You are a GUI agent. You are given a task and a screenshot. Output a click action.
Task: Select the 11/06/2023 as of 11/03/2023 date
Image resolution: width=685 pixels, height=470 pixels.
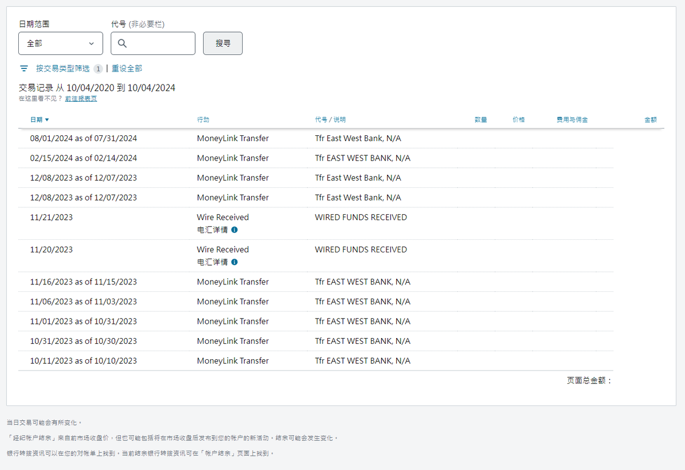point(83,302)
